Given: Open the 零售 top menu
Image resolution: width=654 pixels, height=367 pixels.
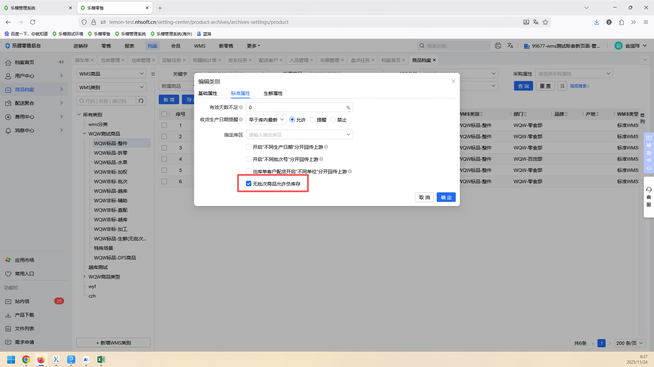Looking at the screenshot, I should point(106,46).
